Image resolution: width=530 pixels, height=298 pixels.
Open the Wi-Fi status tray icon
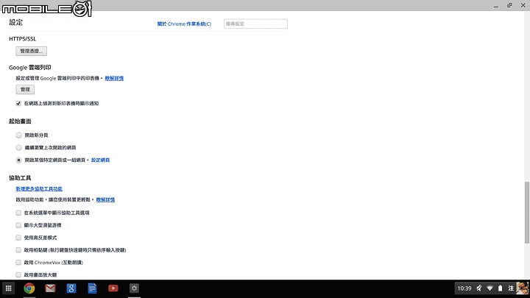coord(490,288)
